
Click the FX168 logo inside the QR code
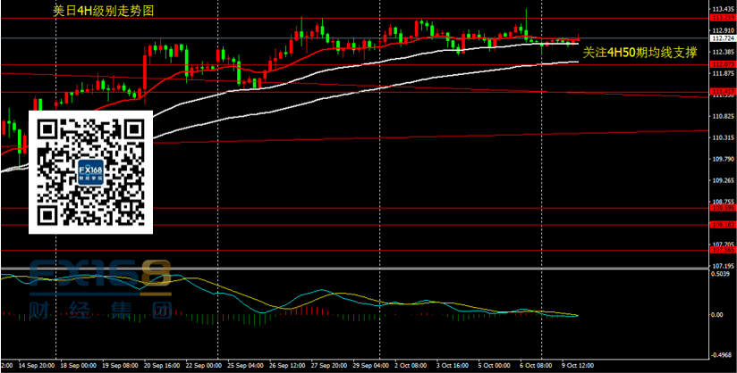coord(90,172)
